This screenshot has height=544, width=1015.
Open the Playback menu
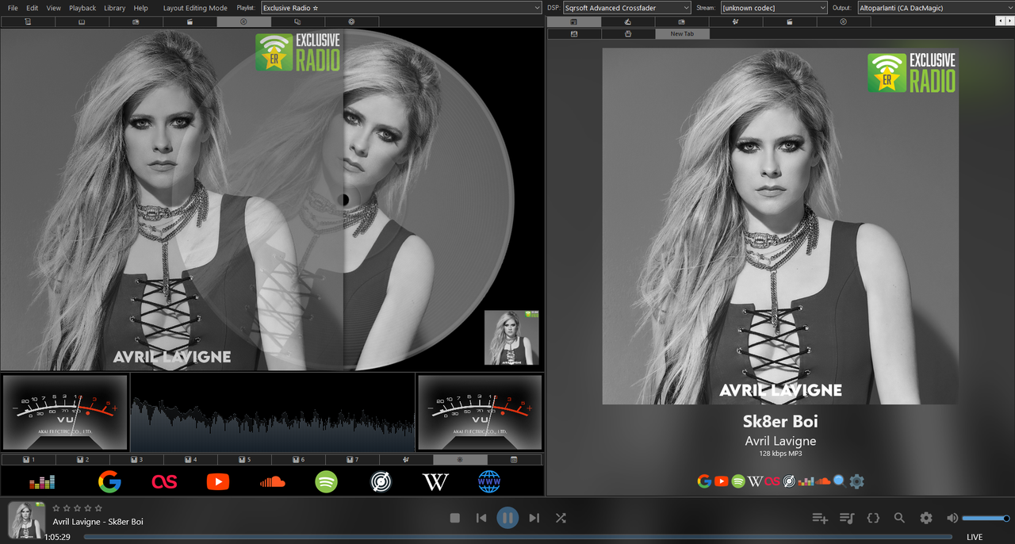click(x=82, y=8)
